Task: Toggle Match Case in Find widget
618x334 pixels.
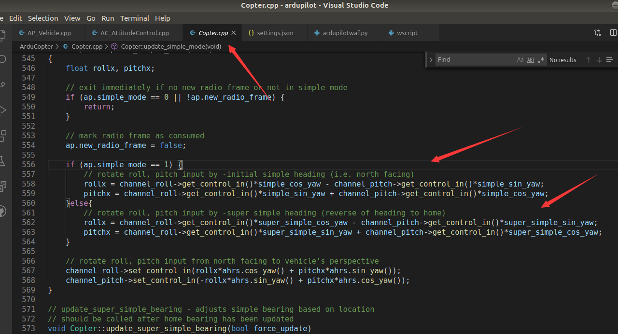Action: [x=520, y=60]
